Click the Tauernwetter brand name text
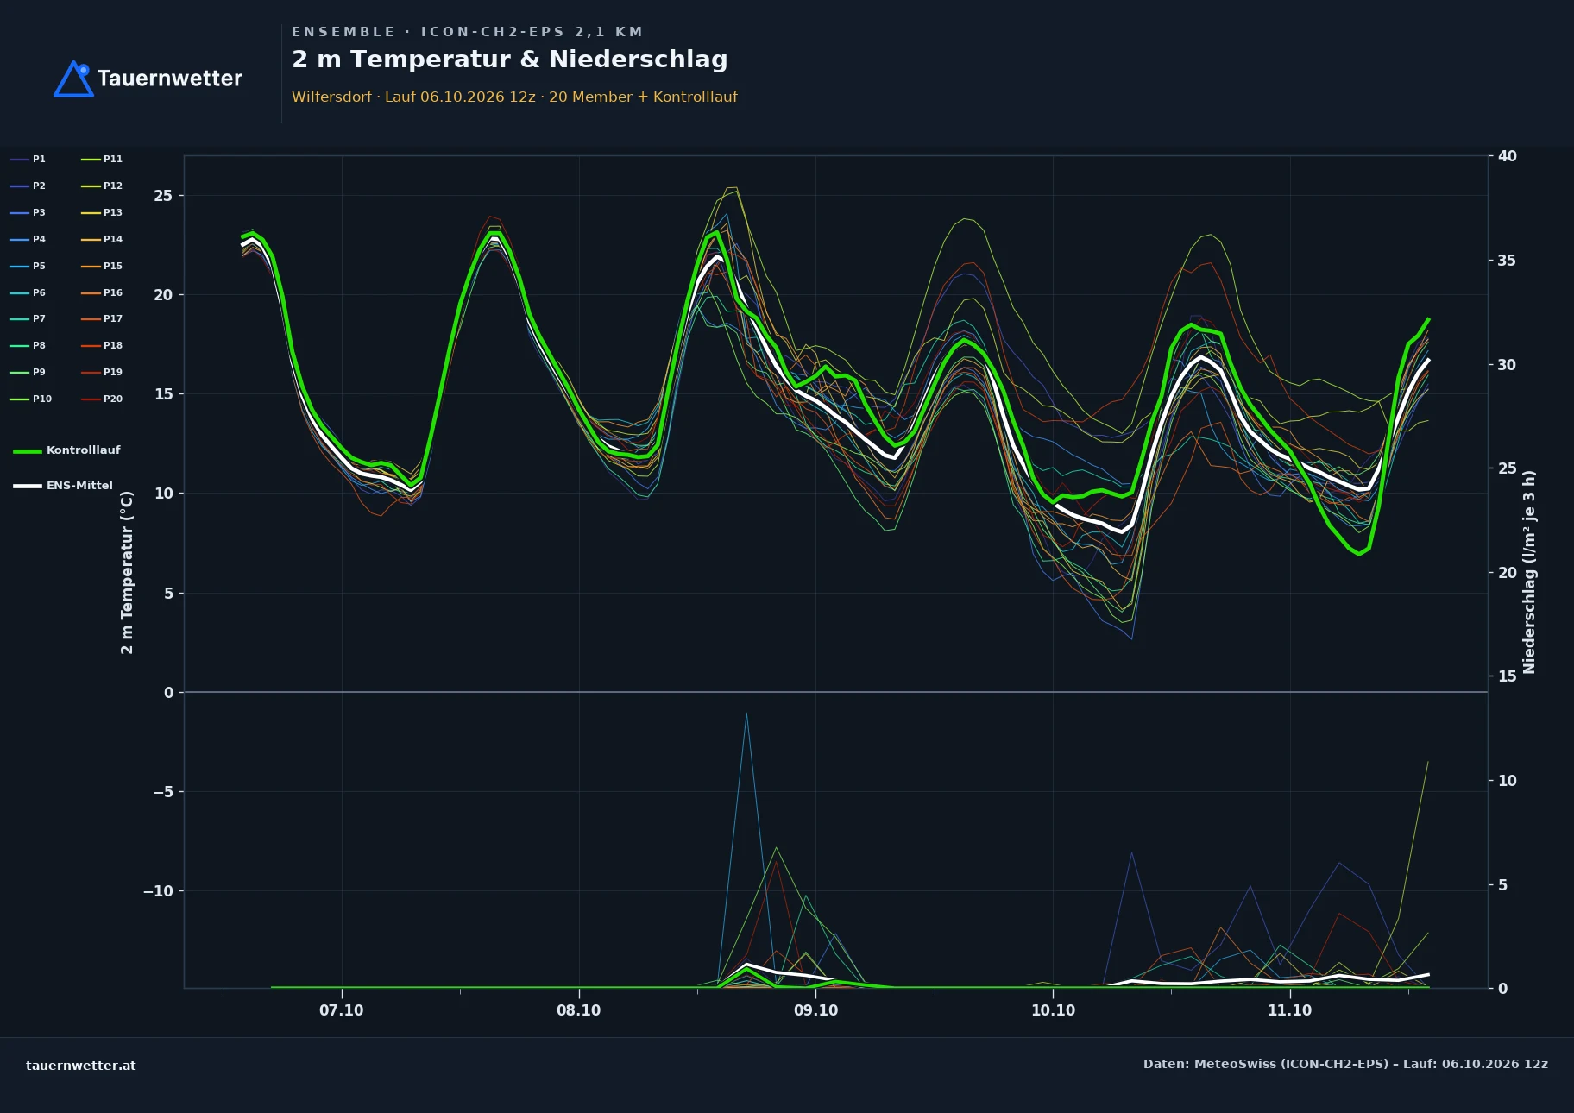Viewport: 1574px width, 1113px height. click(169, 79)
